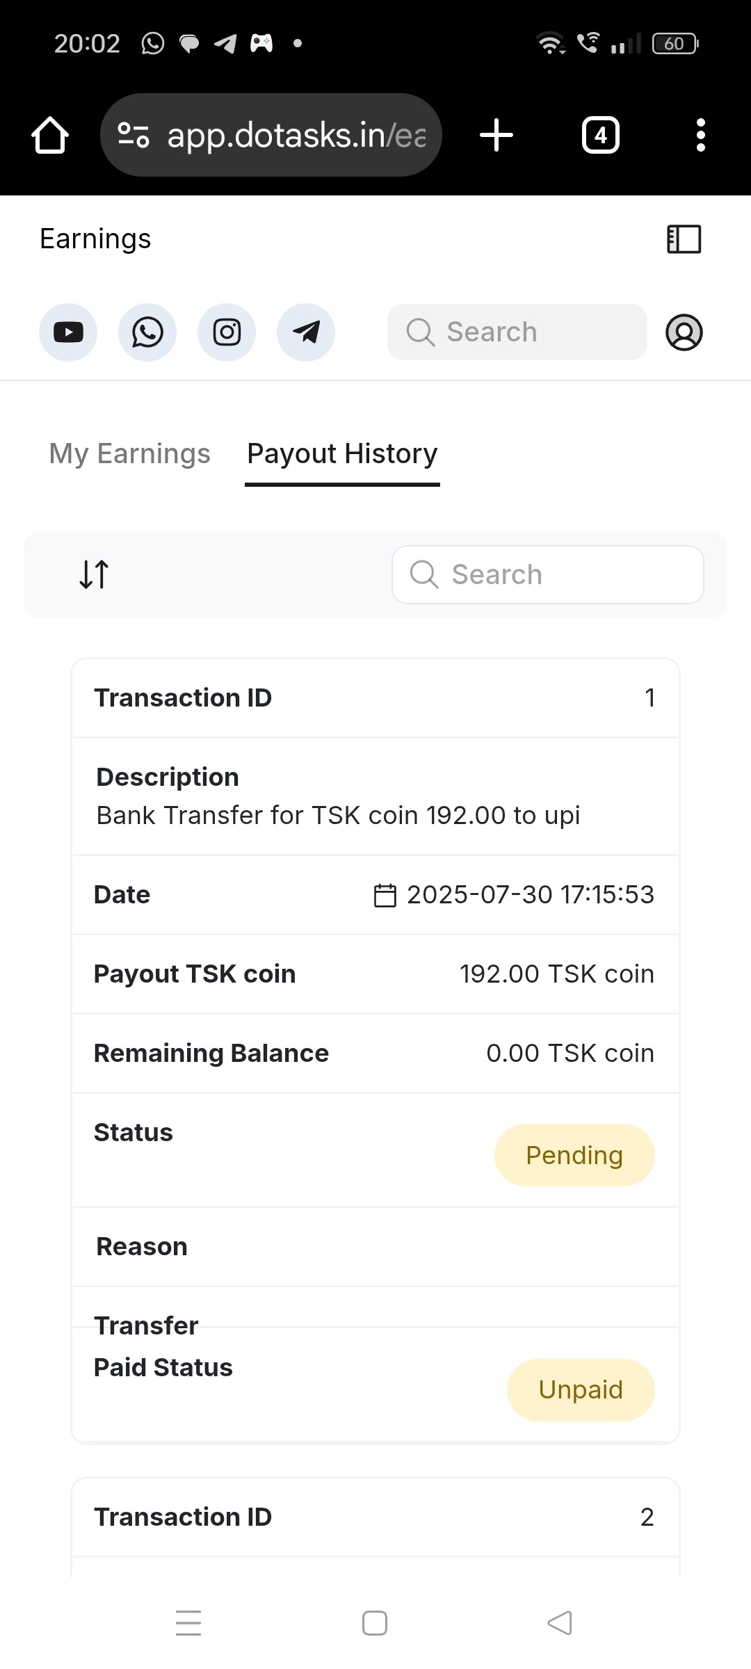Focus the payout history Search box
This screenshot has height=1669, width=751.
coord(548,574)
